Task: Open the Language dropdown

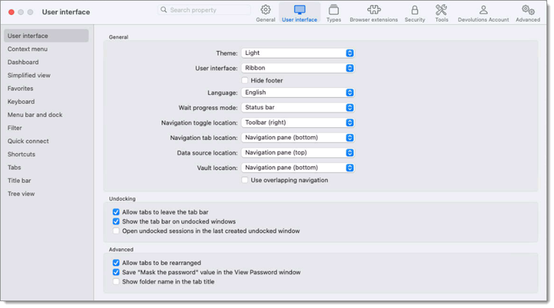Action: [x=298, y=92]
